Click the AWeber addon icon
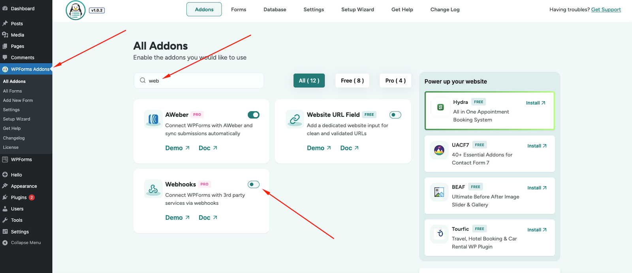The height and width of the screenshot is (273, 632). (x=153, y=119)
